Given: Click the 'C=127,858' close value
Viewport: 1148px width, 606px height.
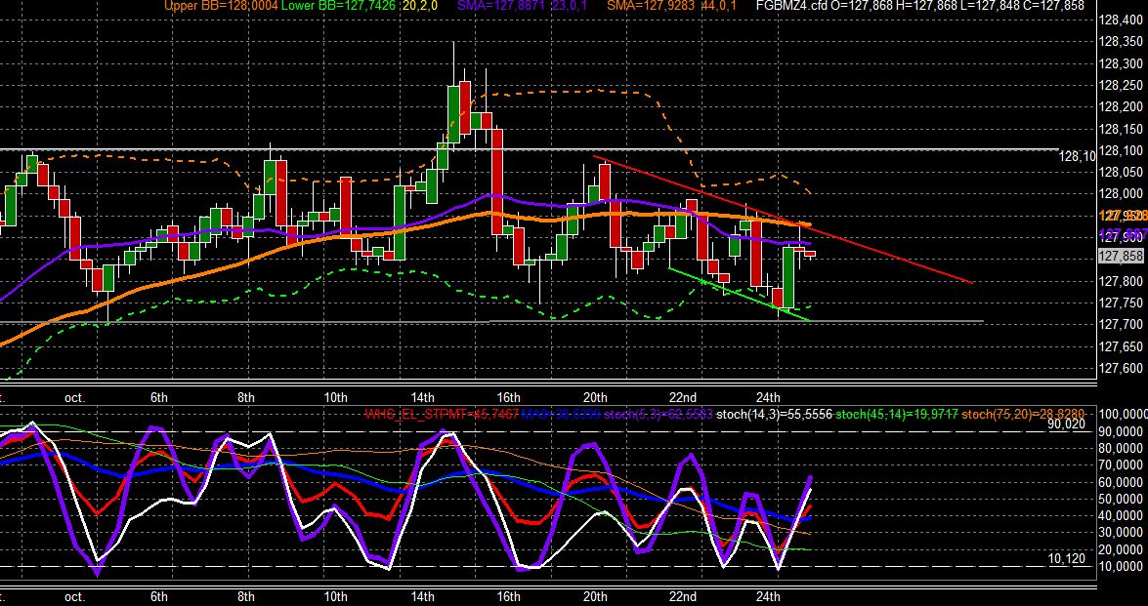Looking at the screenshot, I should coord(1053,6).
